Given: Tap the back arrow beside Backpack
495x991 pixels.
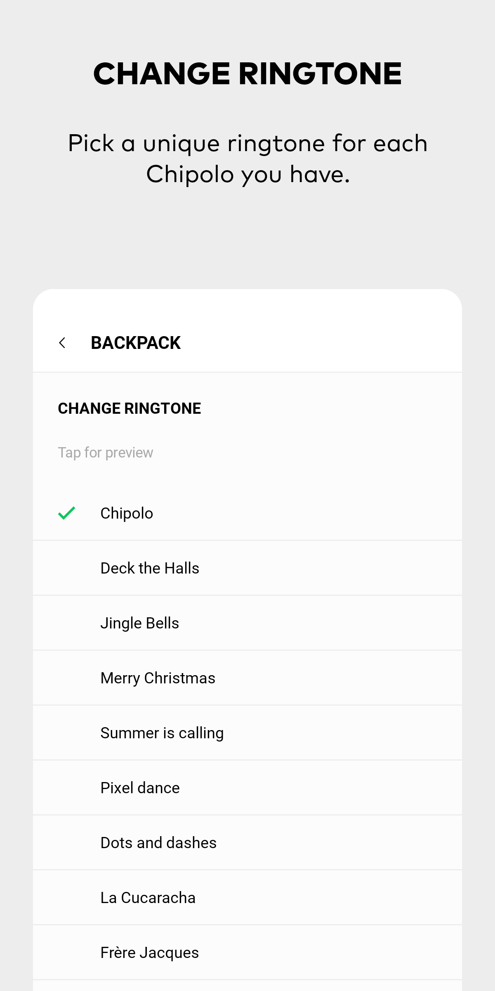Looking at the screenshot, I should pos(62,343).
